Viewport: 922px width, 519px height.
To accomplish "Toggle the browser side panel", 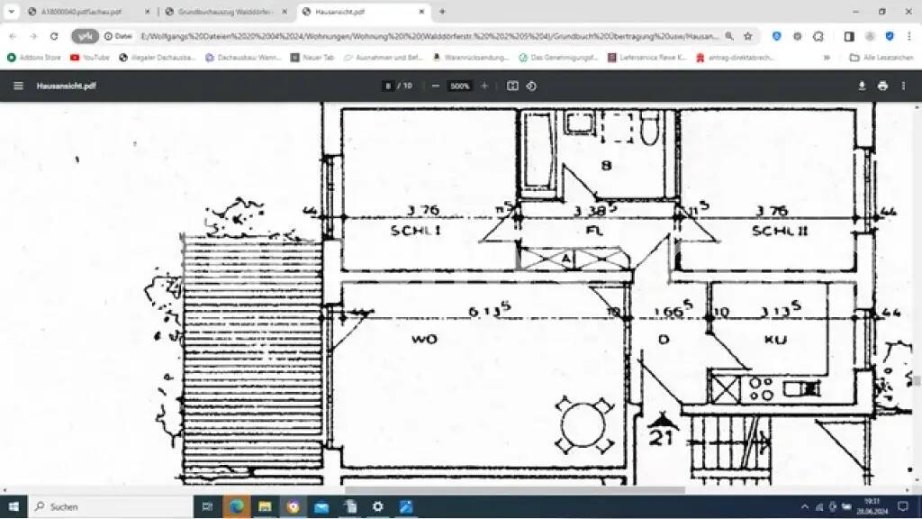I will [x=848, y=36].
